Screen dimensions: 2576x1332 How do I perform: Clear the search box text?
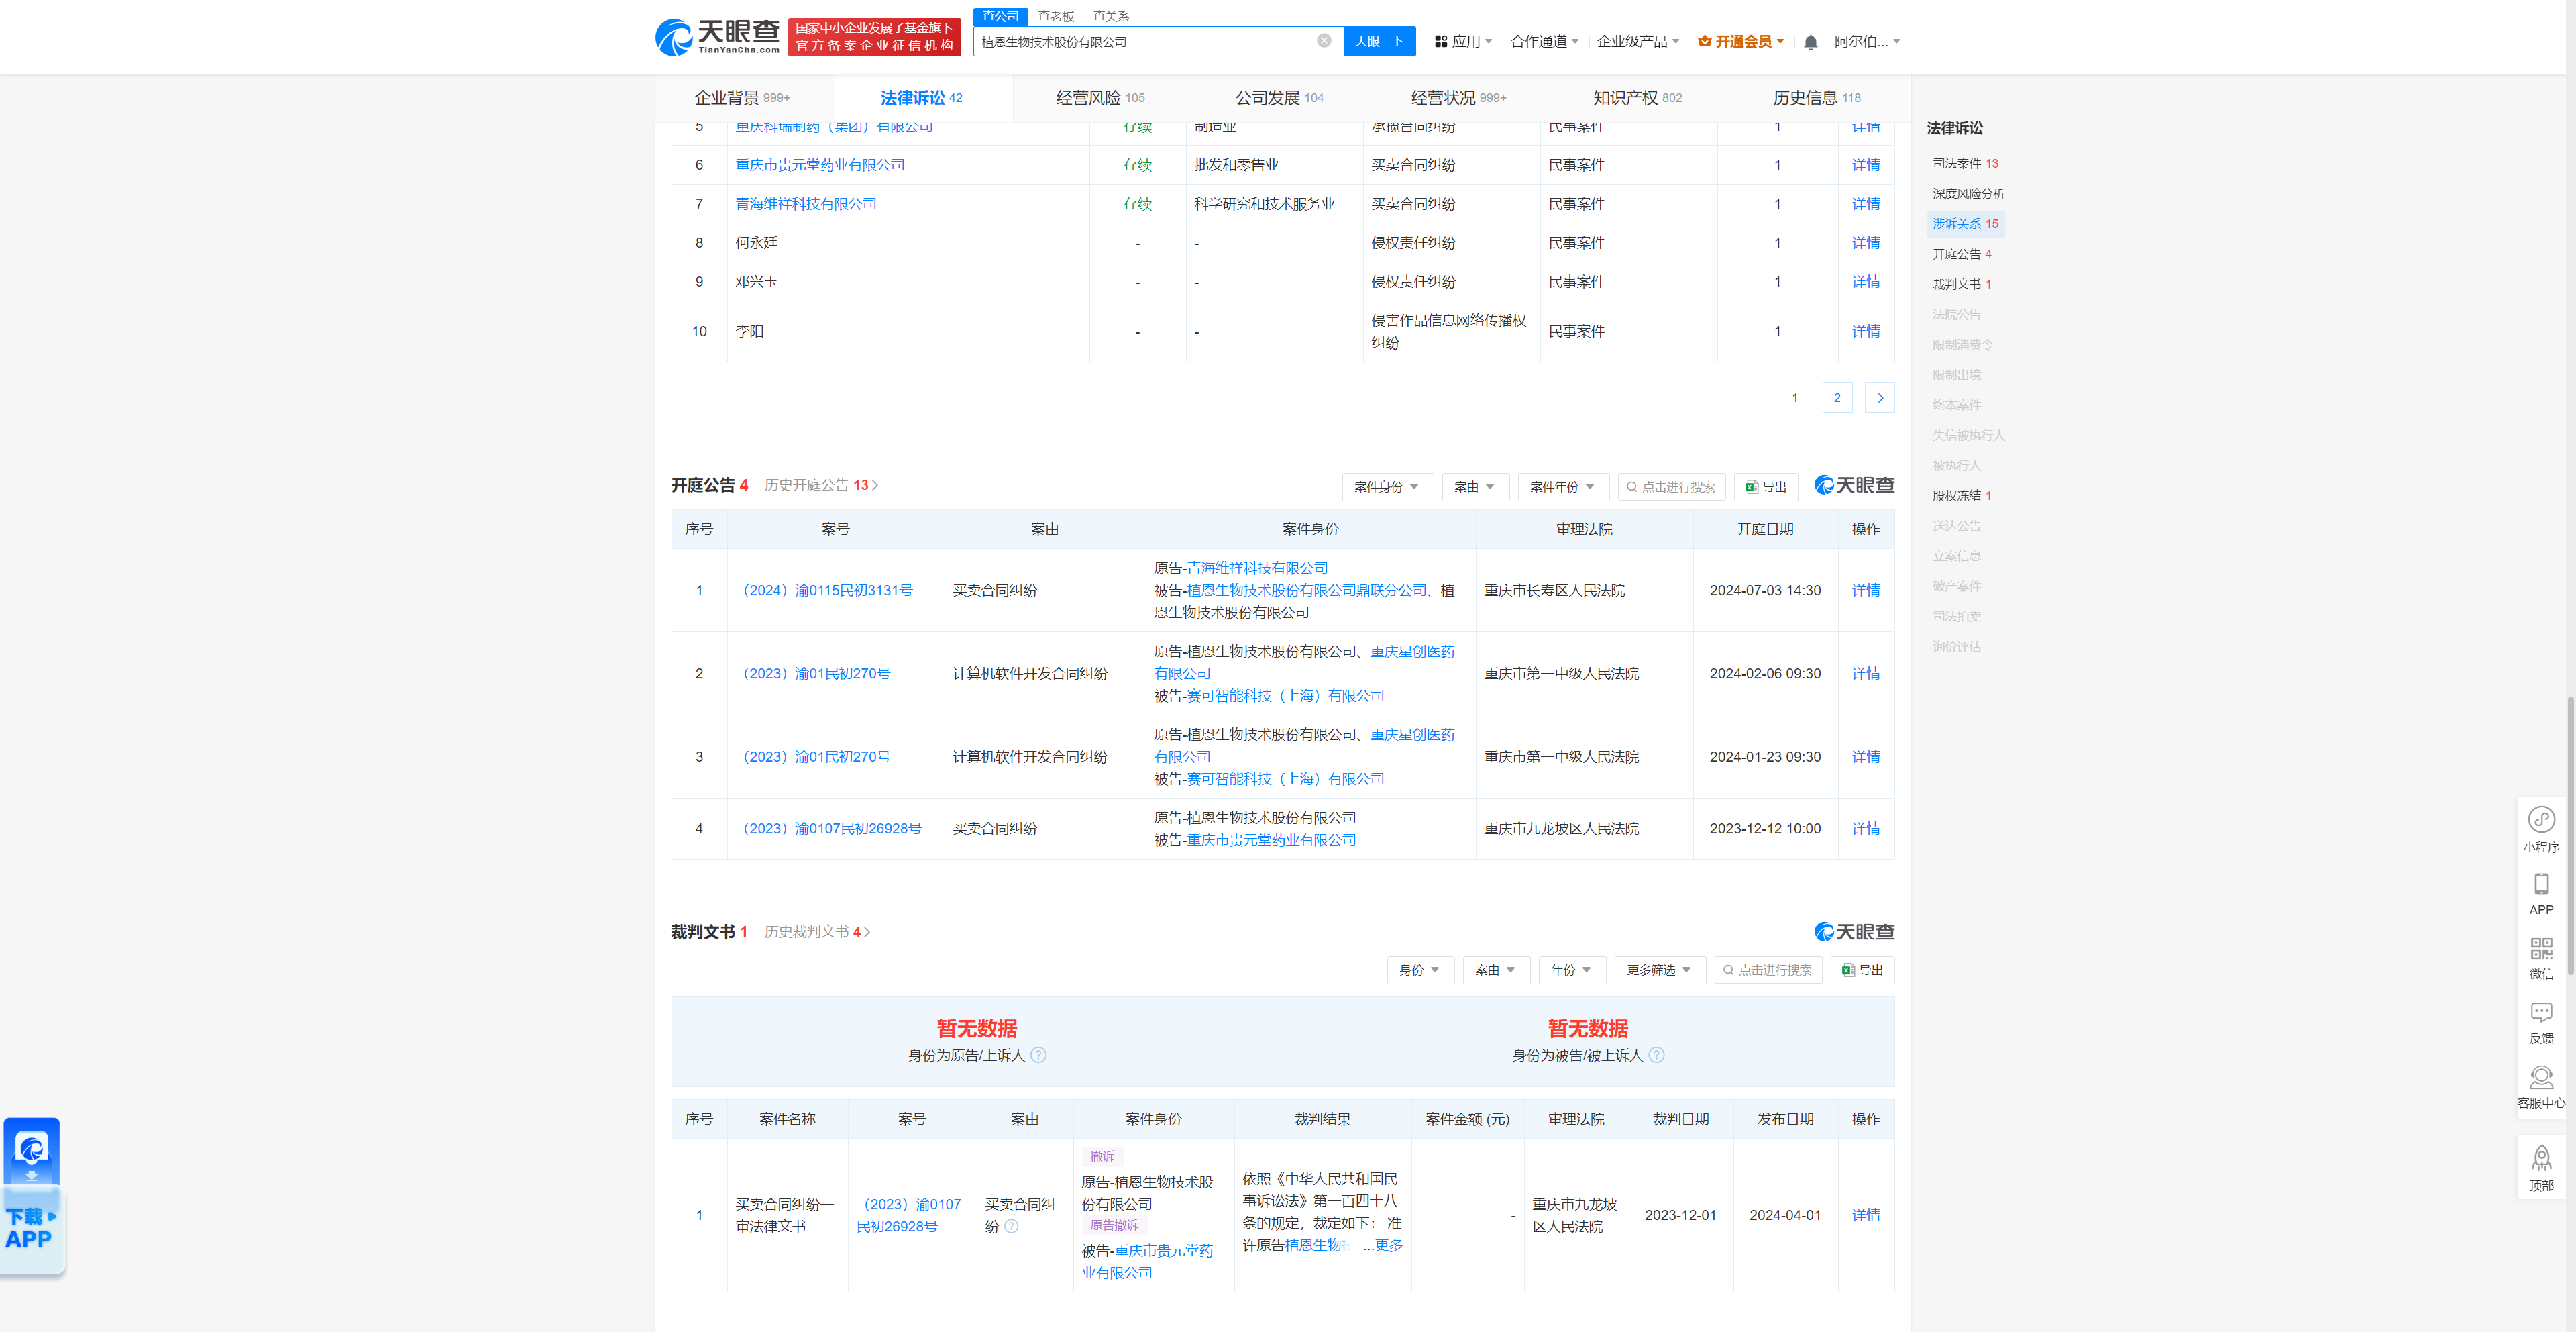click(x=1323, y=41)
